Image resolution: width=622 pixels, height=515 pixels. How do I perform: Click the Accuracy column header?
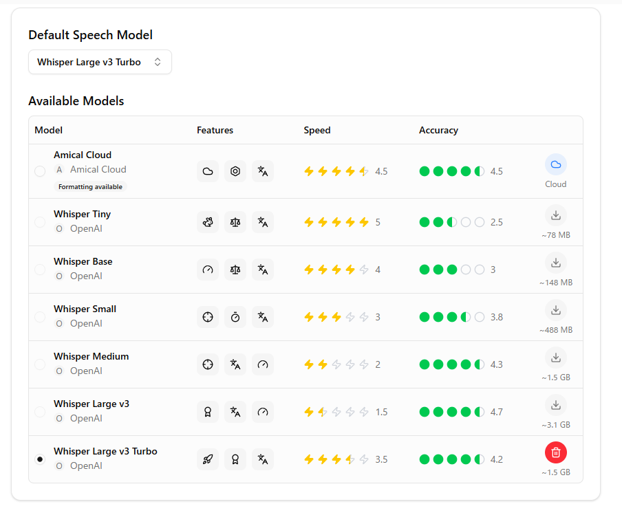[x=438, y=130]
